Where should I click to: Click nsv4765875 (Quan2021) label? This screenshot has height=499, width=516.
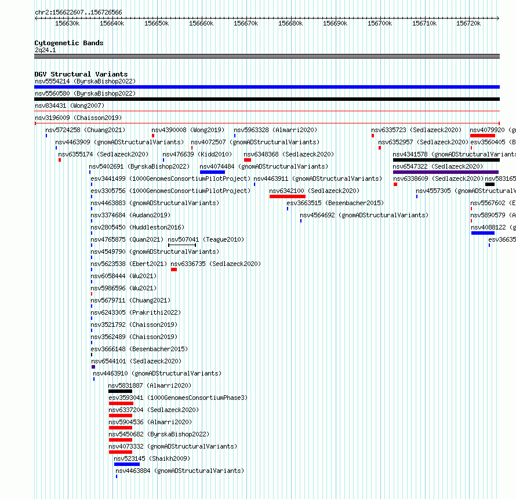coord(127,239)
